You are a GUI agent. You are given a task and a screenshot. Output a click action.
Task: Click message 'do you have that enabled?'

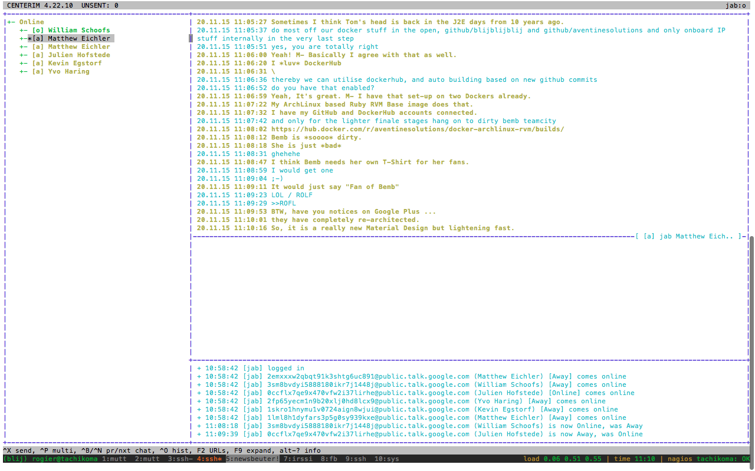(x=323, y=88)
